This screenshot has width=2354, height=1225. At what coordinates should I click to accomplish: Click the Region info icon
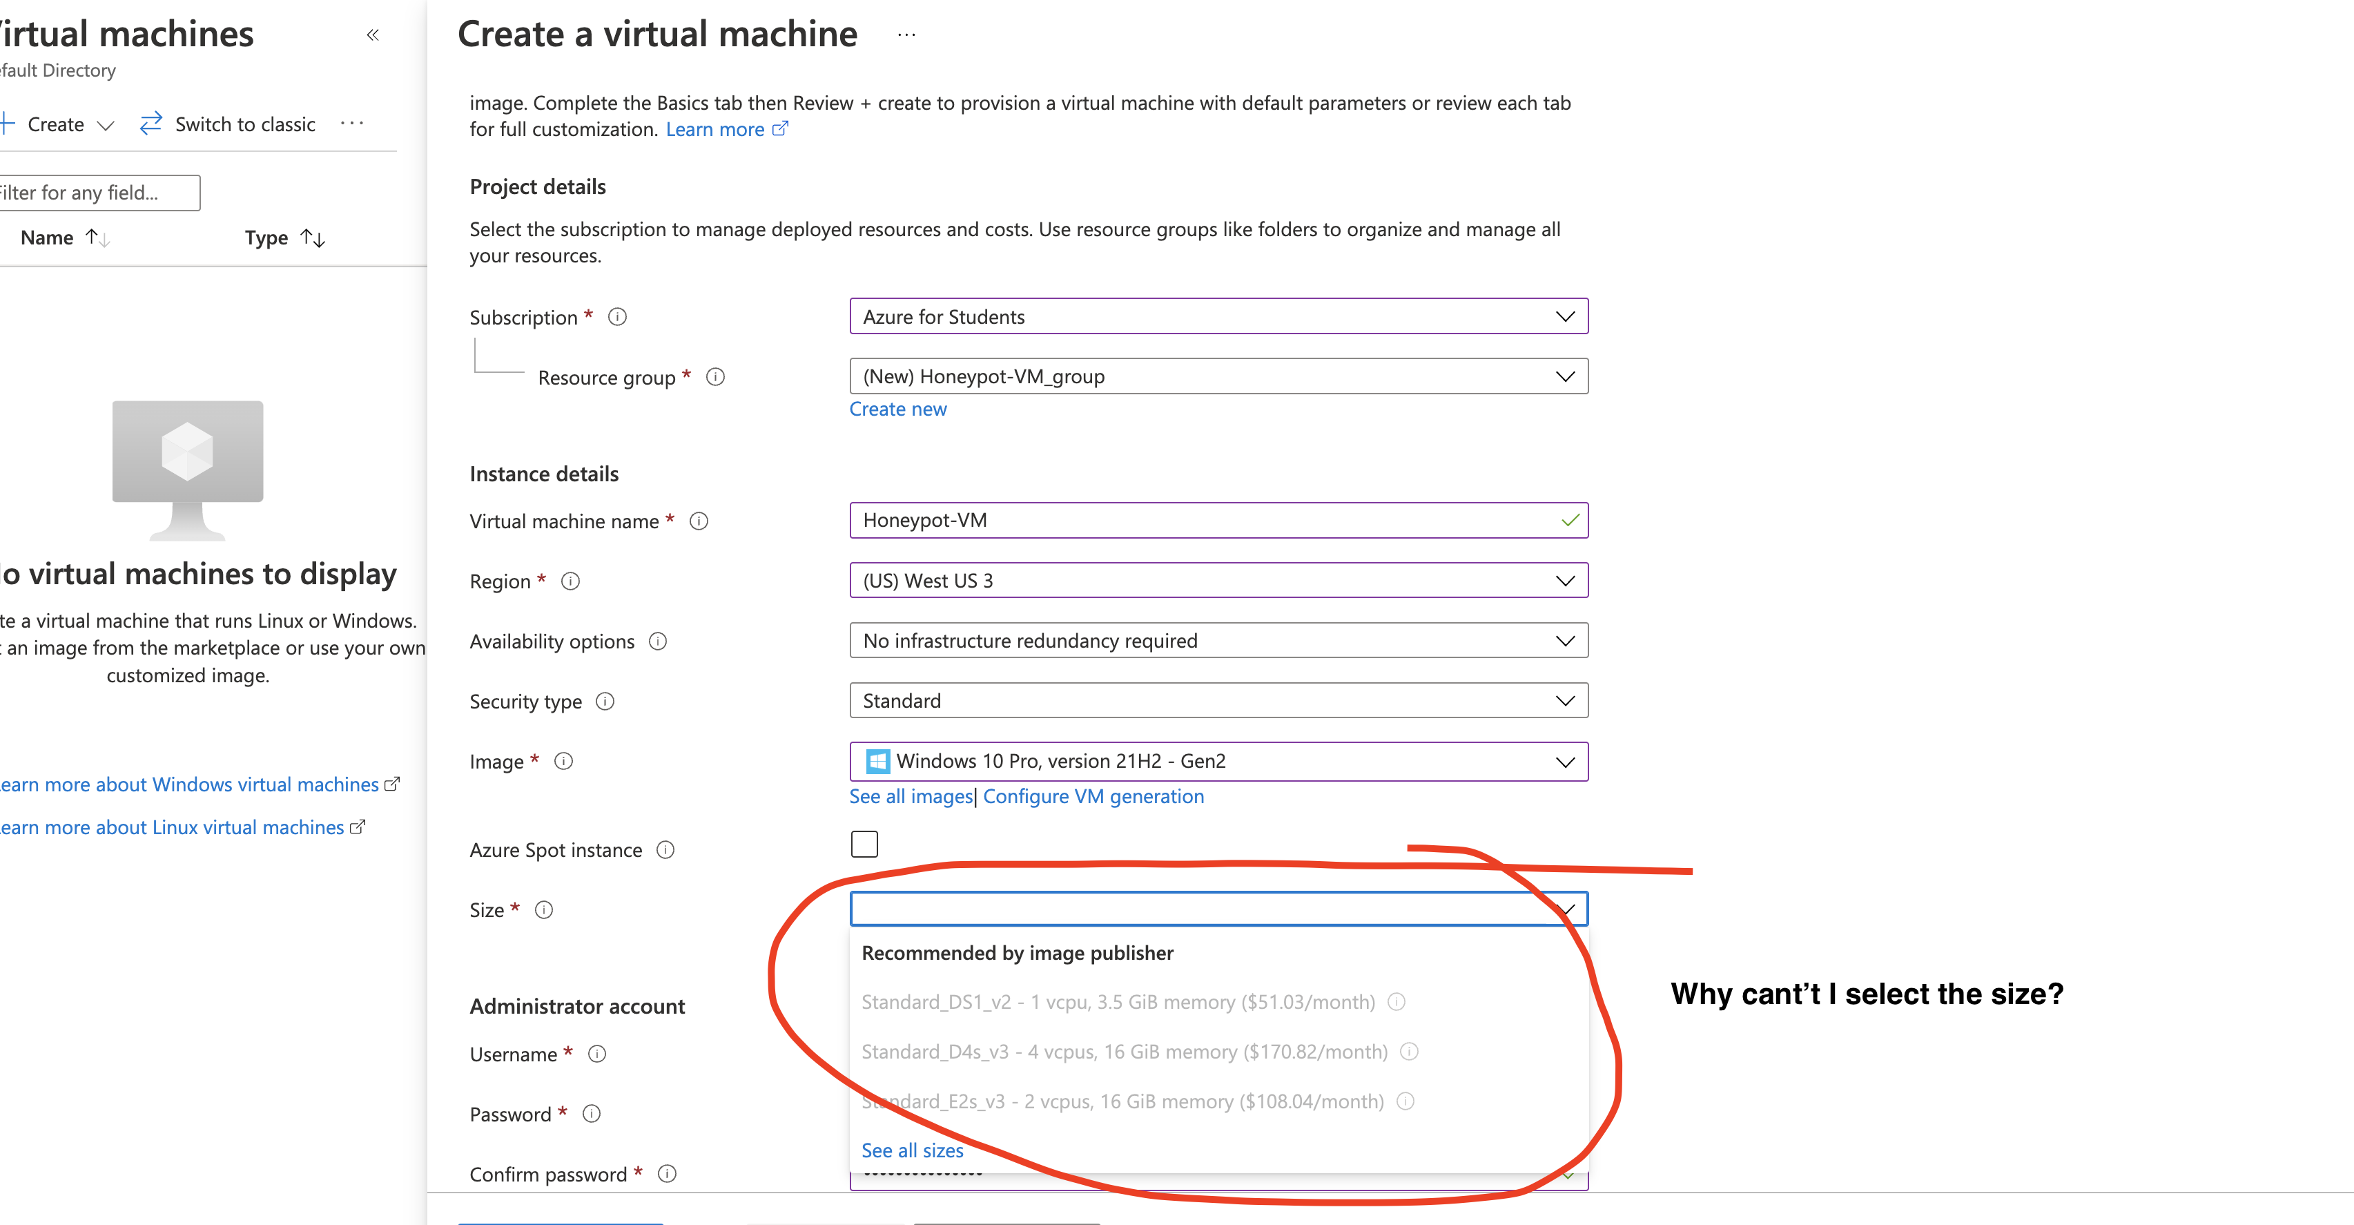tap(570, 581)
